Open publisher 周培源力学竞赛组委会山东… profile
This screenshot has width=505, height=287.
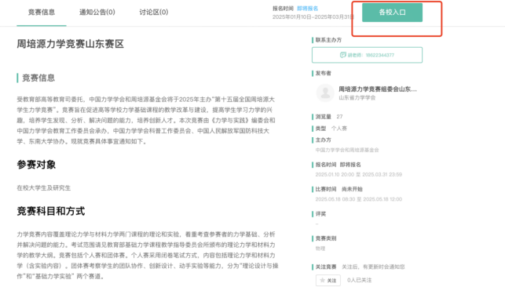tap(378, 89)
